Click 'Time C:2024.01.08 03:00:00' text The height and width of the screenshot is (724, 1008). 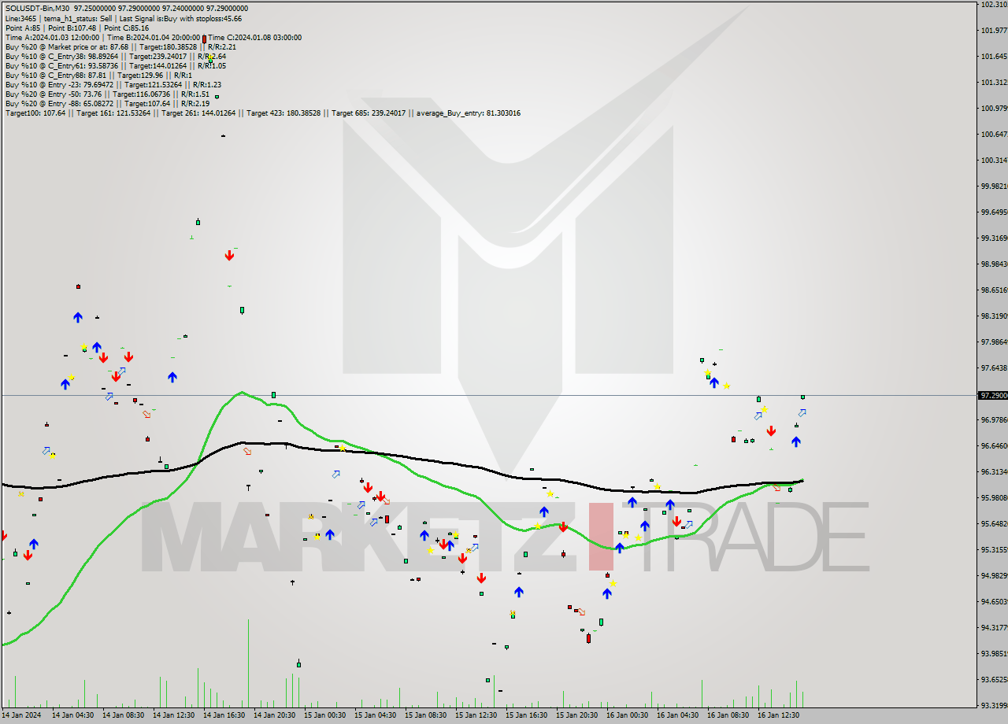click(255, 37)
